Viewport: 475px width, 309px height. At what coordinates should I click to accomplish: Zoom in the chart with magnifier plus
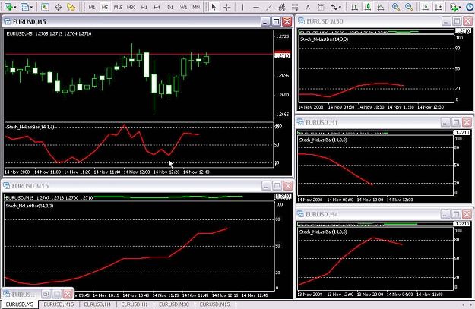pos(396,7)
